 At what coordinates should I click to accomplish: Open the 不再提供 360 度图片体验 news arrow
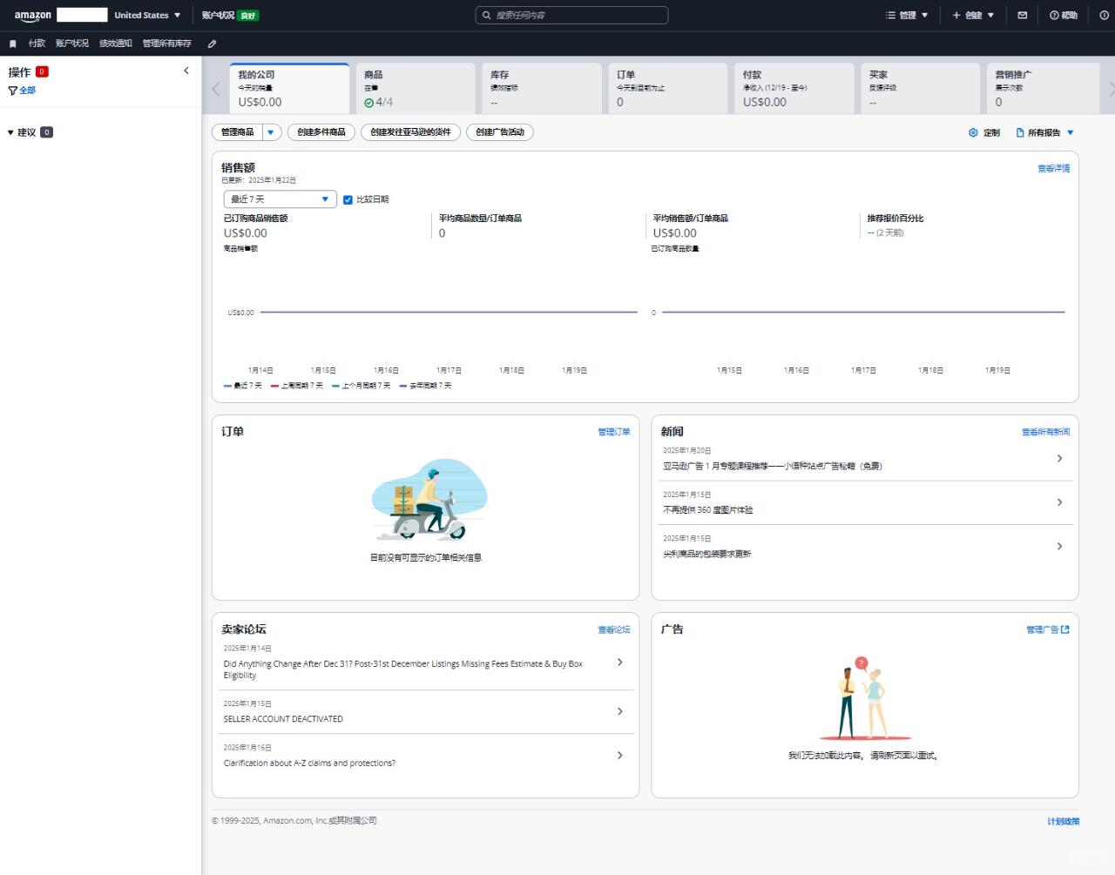click(x=1059, y=502)
